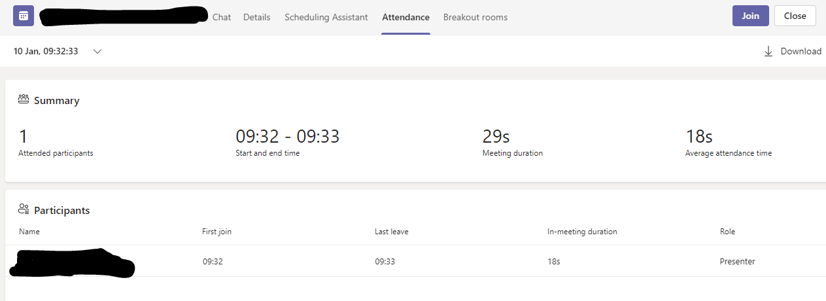Image resolution: width=826 pixels, height=301 pixels.
Task: Click the Summary section icon
Action: pos(24,100)
